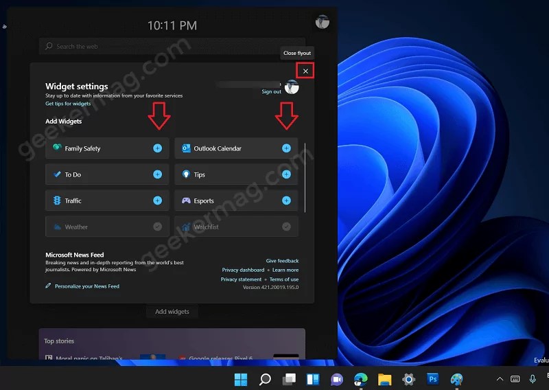Open Terms of use link
Viewport: 549px width, 390px height.
coord(284,279)
